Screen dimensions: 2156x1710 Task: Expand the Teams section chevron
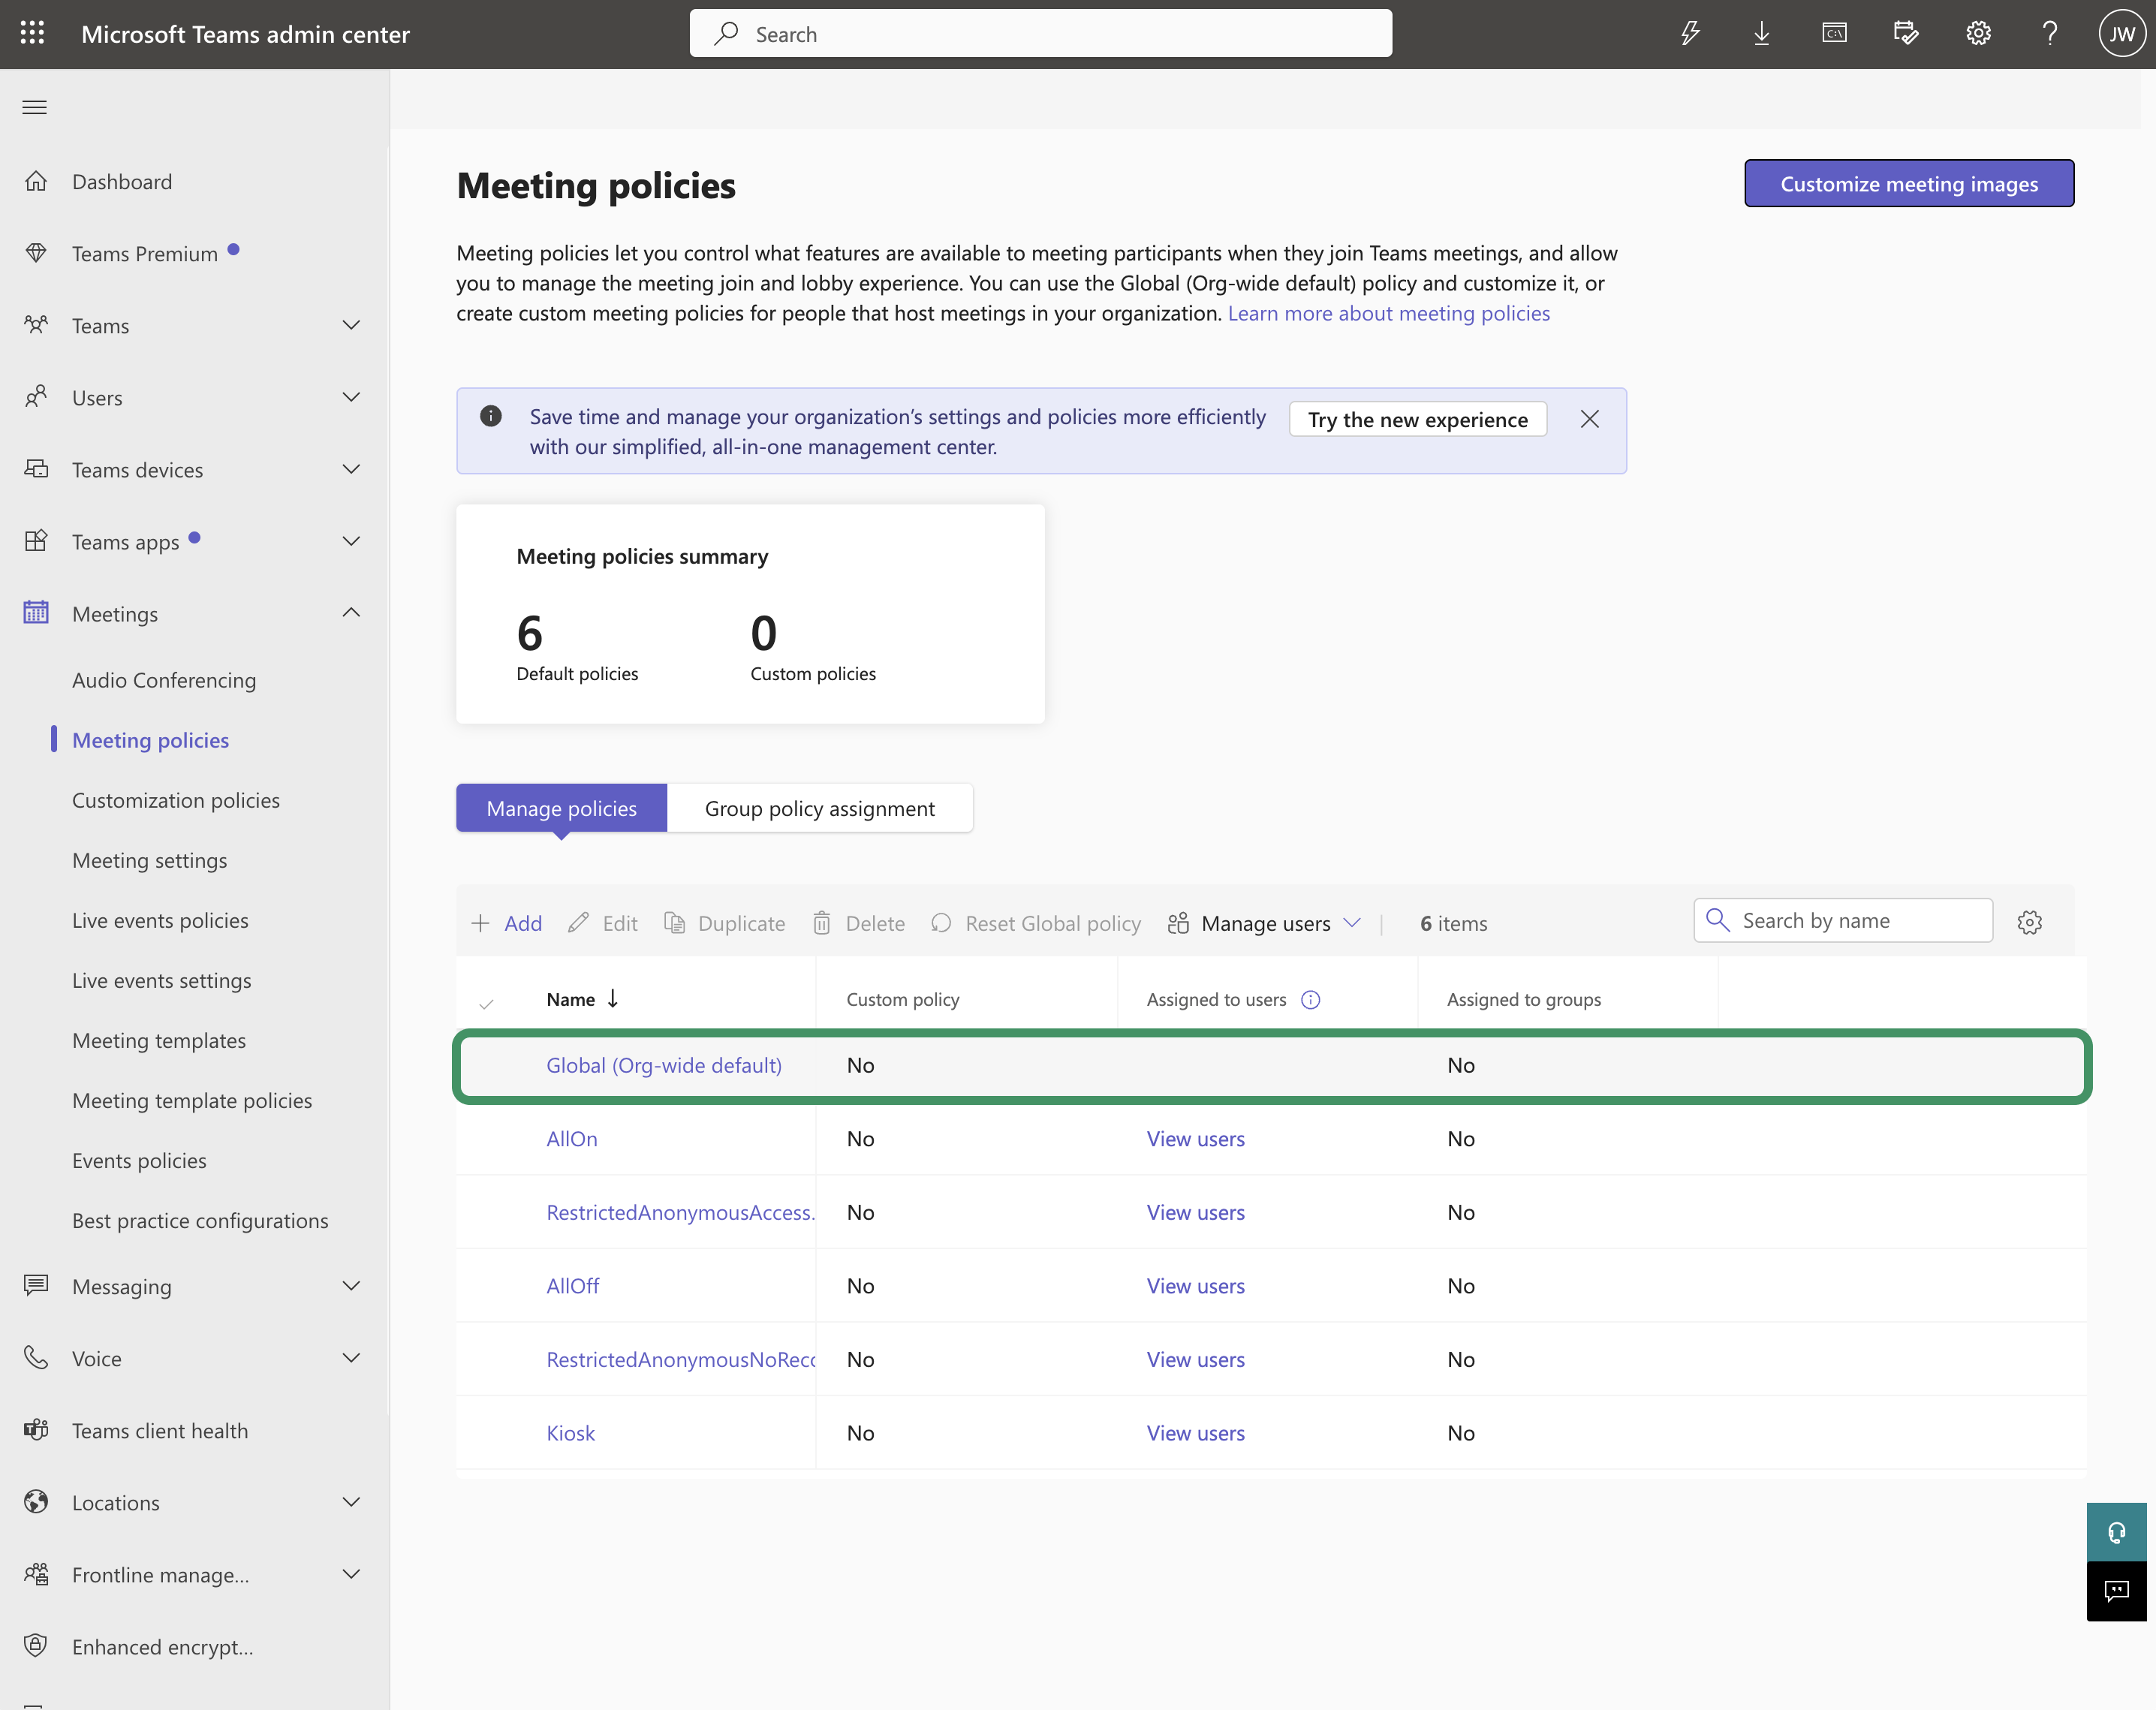point(351,324)
